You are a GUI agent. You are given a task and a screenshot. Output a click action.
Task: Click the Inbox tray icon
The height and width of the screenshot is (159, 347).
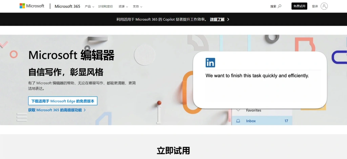[x=238, y=121]
